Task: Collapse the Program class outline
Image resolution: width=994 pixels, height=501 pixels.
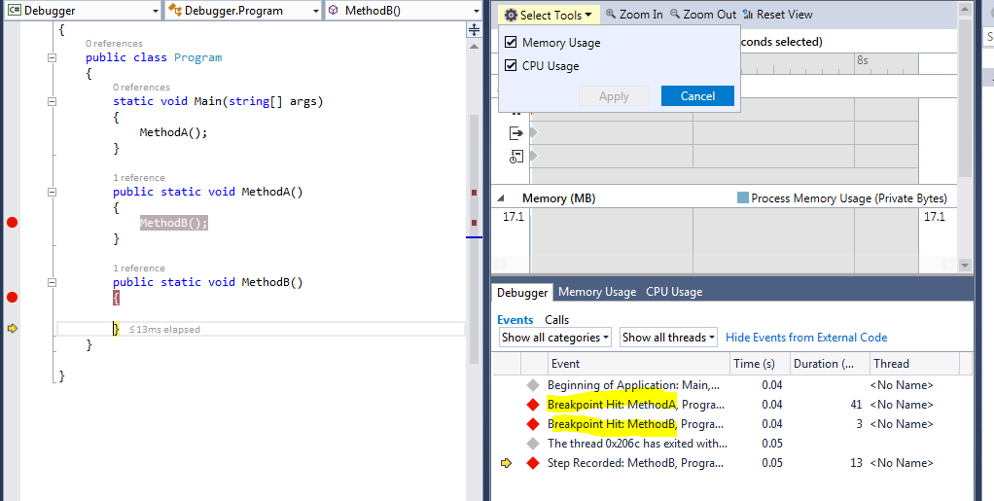Action: click(53, 57)
